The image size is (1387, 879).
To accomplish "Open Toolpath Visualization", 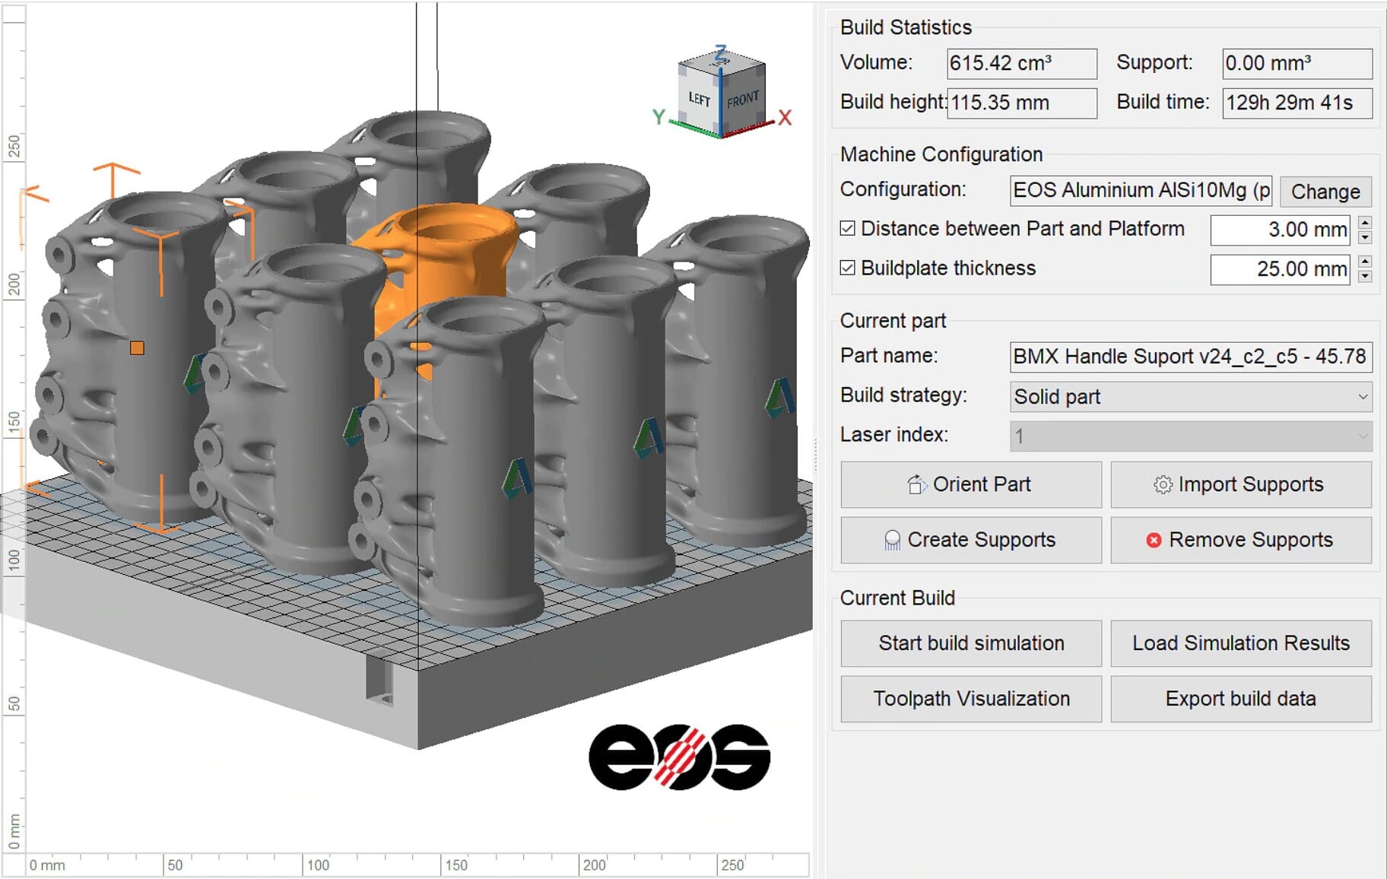I will click(971, 699).
